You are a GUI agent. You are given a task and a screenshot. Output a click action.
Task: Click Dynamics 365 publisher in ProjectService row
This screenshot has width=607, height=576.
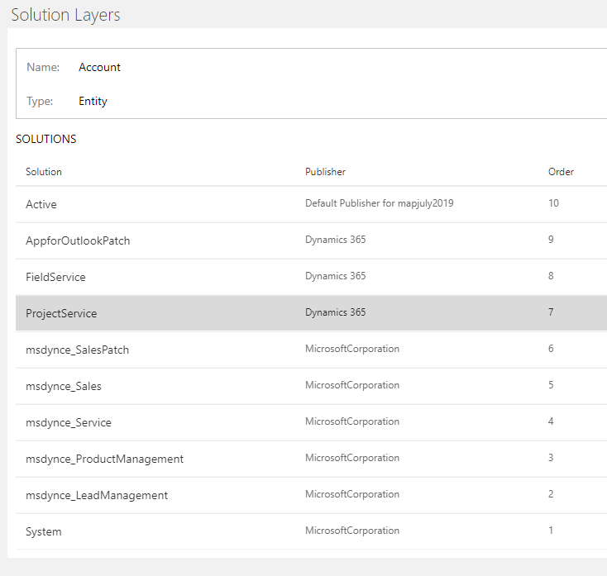335,312
